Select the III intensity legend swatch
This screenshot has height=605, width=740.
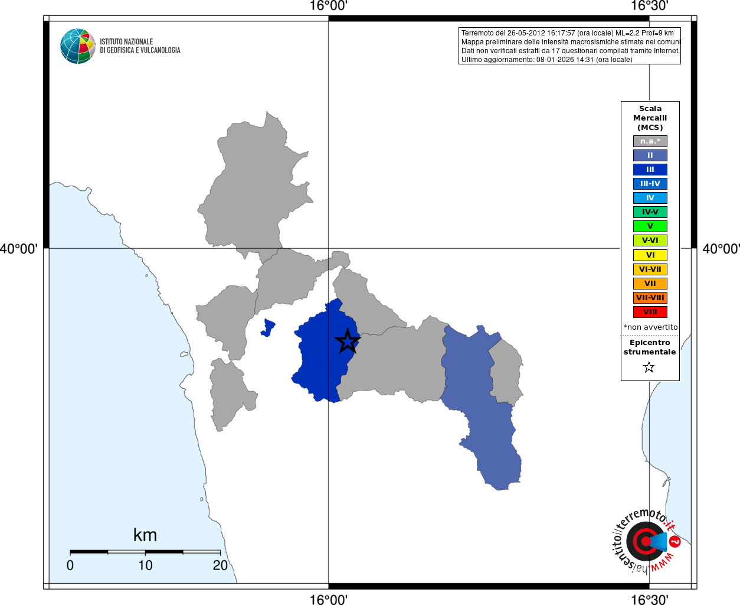pyautogui.click(x=650, y=170)
